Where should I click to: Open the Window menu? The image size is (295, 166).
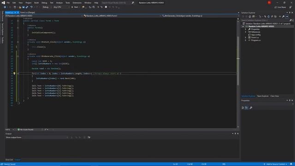pos(88,3)
